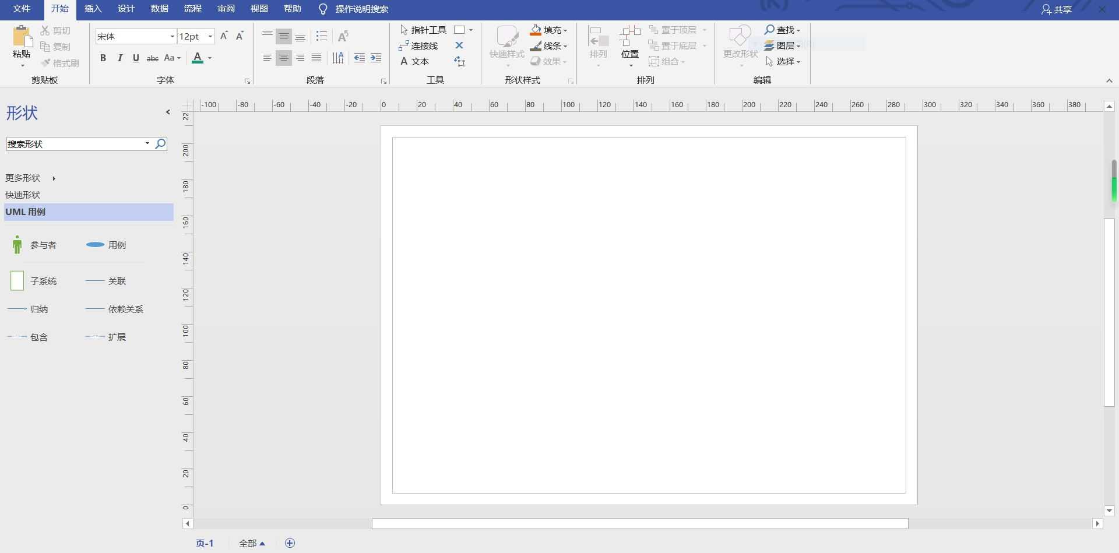Click the Share button
Viewport: 1119px width, 553px height.
click(x=1056, y=9)
